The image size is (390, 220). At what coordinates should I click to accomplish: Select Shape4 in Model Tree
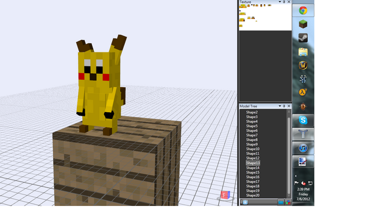pos(252,121)
